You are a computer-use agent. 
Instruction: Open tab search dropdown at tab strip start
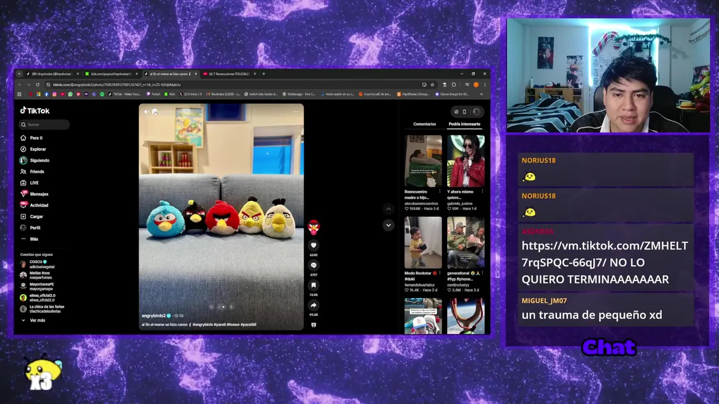20,74
